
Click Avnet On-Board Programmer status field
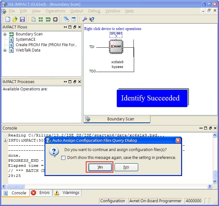155,201
